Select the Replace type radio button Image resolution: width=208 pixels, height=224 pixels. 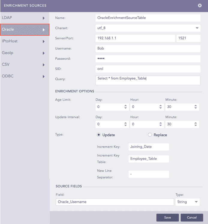pyautogui.click(x=150, y=135)
